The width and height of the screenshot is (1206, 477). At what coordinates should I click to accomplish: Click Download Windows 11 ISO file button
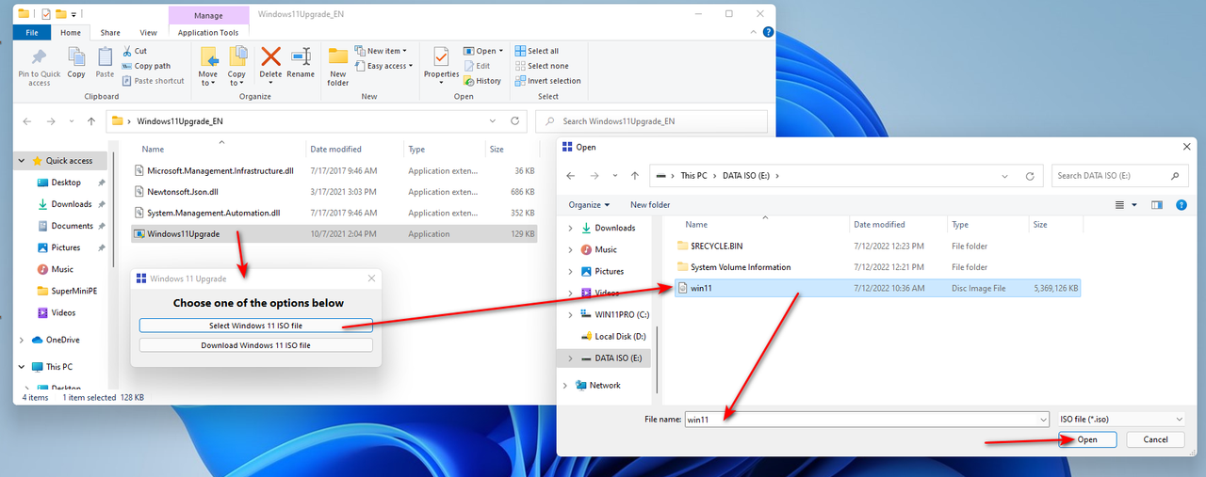[256, 345]
